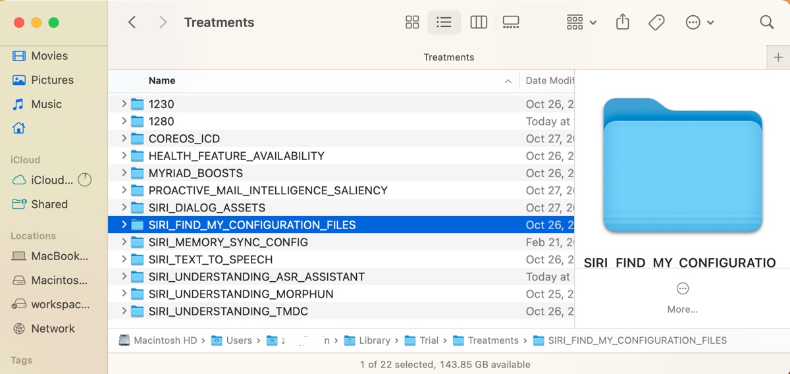Select the COREOS_ICD folder name
790x374 pixels.
[184, 139]
